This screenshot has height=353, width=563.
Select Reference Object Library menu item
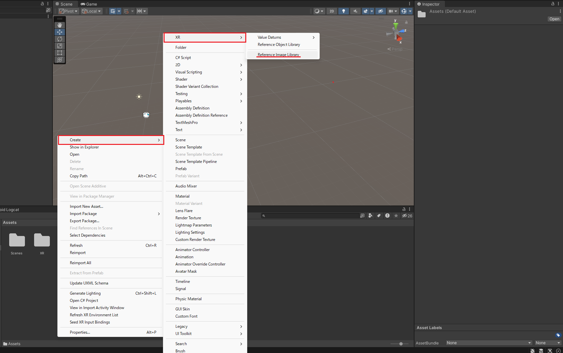[283, 45]
